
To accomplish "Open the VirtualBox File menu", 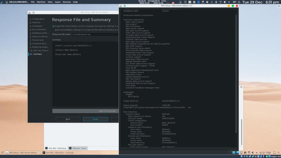I will click(33, 2).
